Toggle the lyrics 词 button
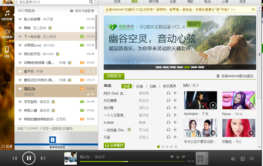The height and width of the screenshot is (166, 263). pyautogui.click(x=243, y=159)
